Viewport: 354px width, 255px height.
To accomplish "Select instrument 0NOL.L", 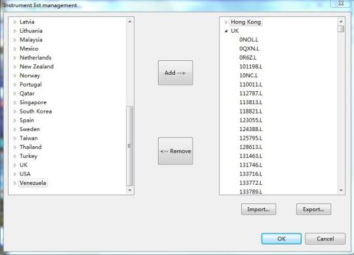I will [x=249, y=40].
